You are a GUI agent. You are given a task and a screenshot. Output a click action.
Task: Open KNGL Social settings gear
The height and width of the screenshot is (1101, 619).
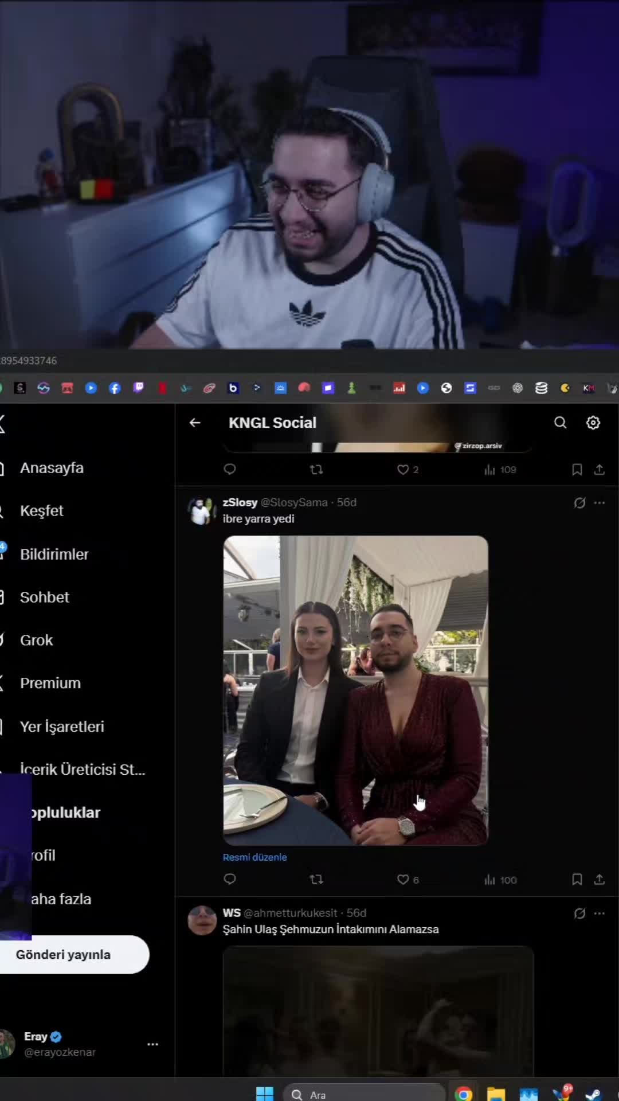pyautogui.click(x=593, y=423)
